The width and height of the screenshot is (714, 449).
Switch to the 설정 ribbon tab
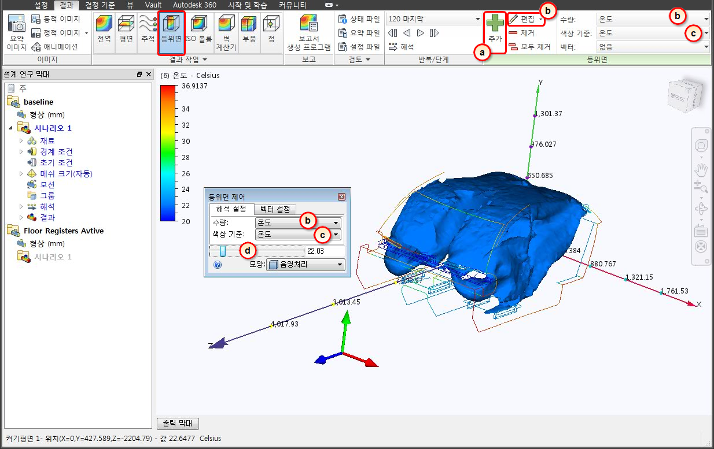pyautogui.click(x=41, y=5)
